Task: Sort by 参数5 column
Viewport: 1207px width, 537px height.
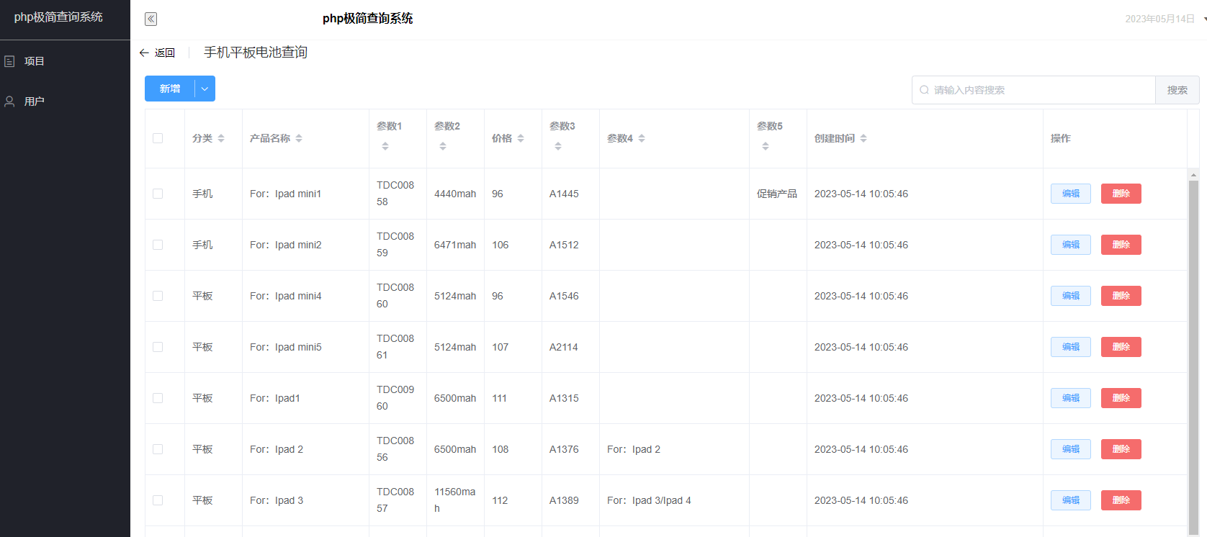Action: pos(766,146)
